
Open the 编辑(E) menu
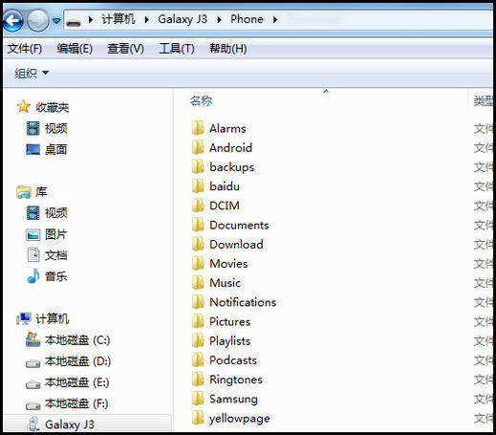(x=75, y=49)
